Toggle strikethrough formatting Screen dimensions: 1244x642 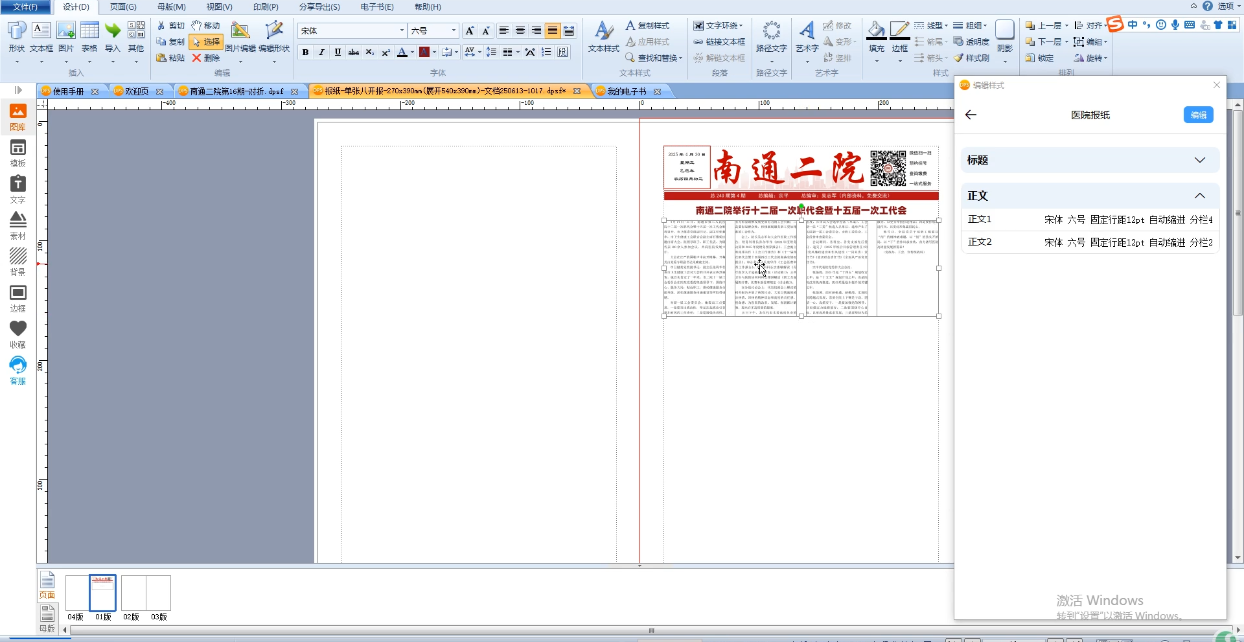click(354, 52)
